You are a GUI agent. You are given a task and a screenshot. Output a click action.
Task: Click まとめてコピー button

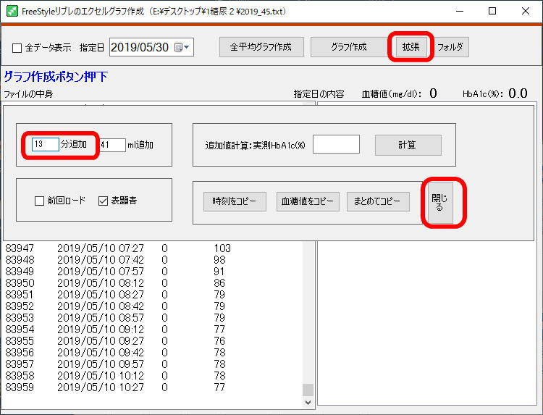click(378, 202)
